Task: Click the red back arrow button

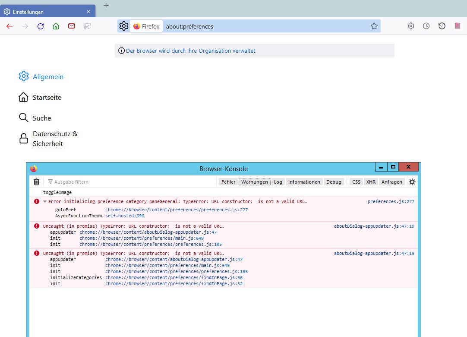Action: point(9,26)
